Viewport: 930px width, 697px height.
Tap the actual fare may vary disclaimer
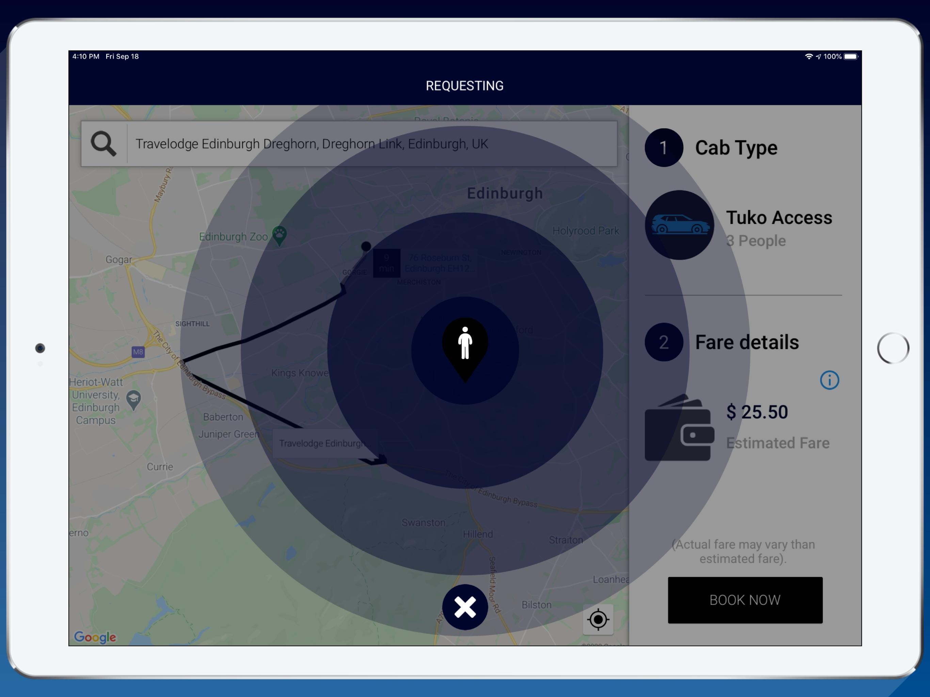743,552
